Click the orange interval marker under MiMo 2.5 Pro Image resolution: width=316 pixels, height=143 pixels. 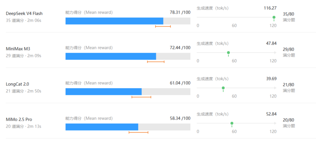(x=138, y=133)
